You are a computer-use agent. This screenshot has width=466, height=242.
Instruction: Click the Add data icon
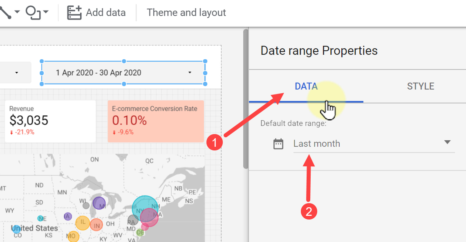pyautogui.click(x=74, y=13)
